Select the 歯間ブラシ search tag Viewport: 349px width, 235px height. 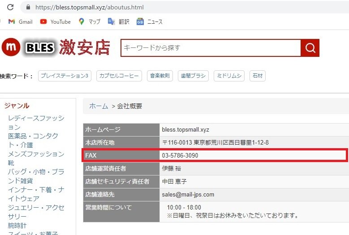click(x=193, y=76)
